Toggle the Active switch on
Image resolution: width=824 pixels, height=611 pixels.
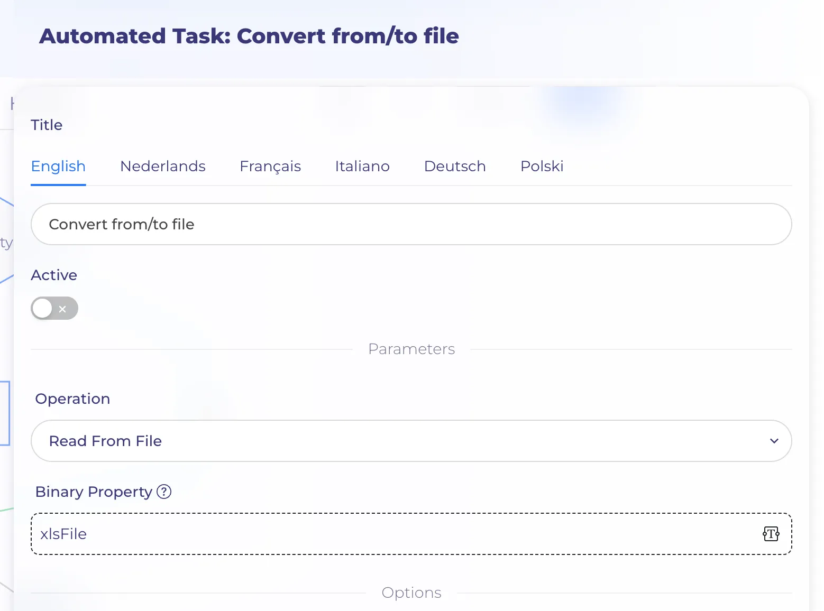point(54,309)
